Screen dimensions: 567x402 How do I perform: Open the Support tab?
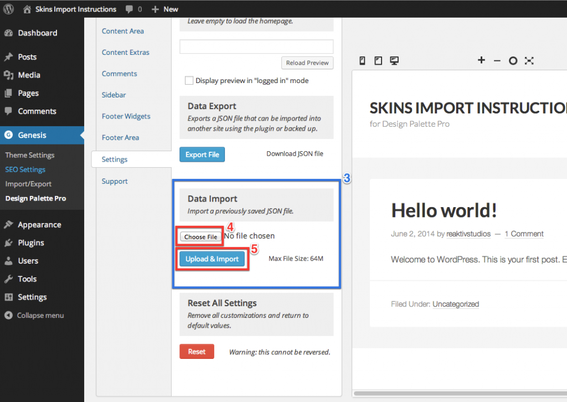tap(115, 181)
